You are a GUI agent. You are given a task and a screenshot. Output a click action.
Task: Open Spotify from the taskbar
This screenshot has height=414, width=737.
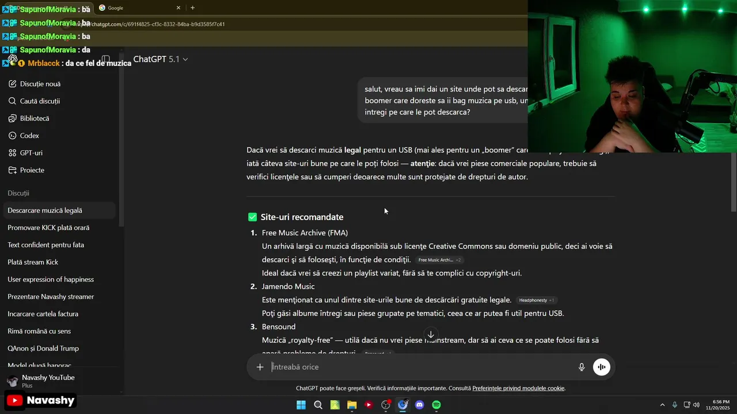(436, 405)
